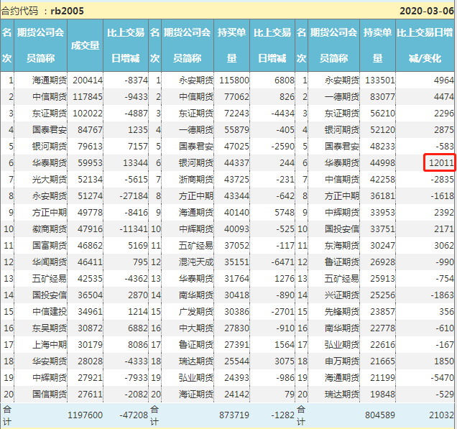
Task: Click 弘业期货 in the short position ranking
Action: click(x=342, y=345)
